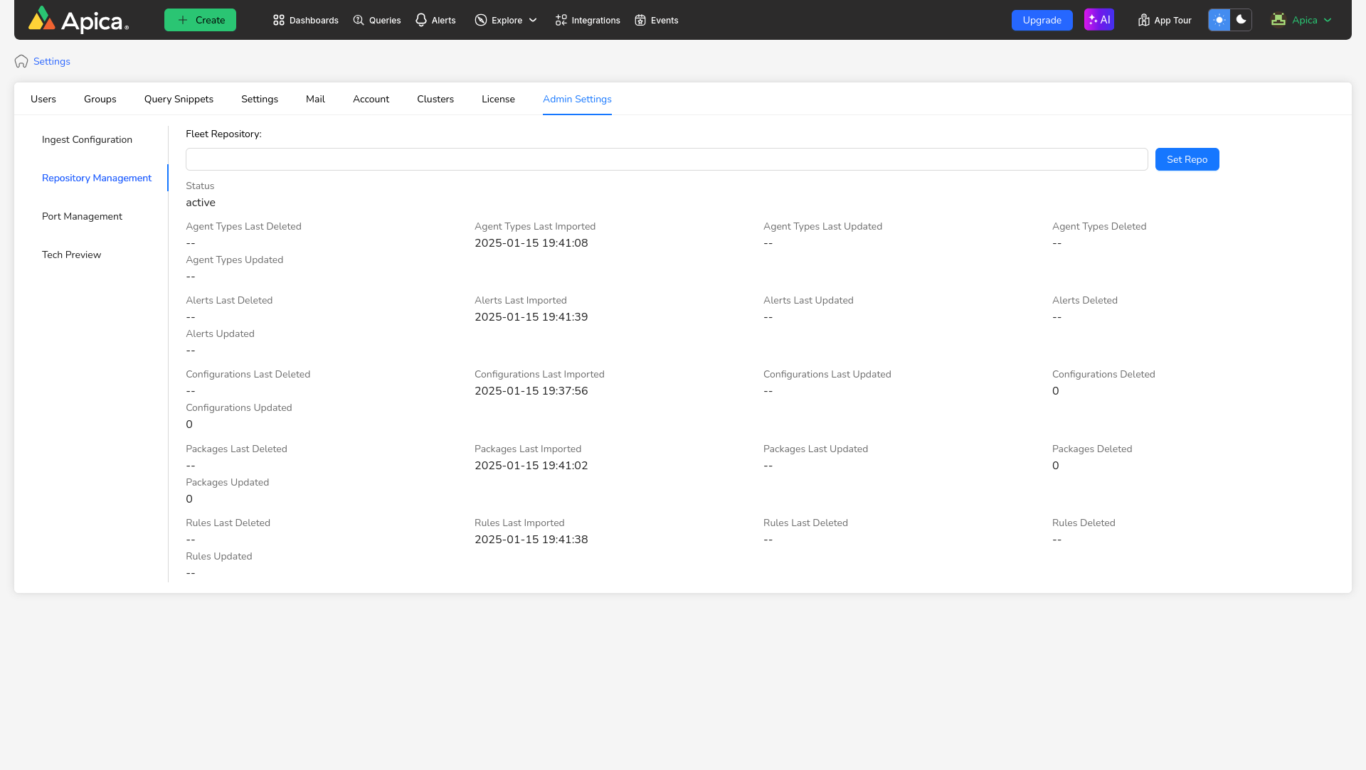Open the Events page
This screenshot has height=770, width=1366.
tap(656, 20)
